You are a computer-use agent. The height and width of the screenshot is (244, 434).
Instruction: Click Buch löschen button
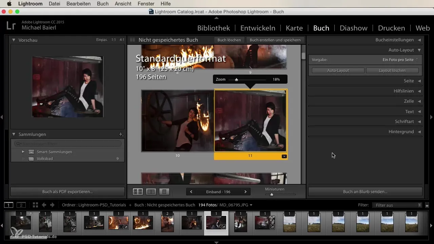point(229,40)
